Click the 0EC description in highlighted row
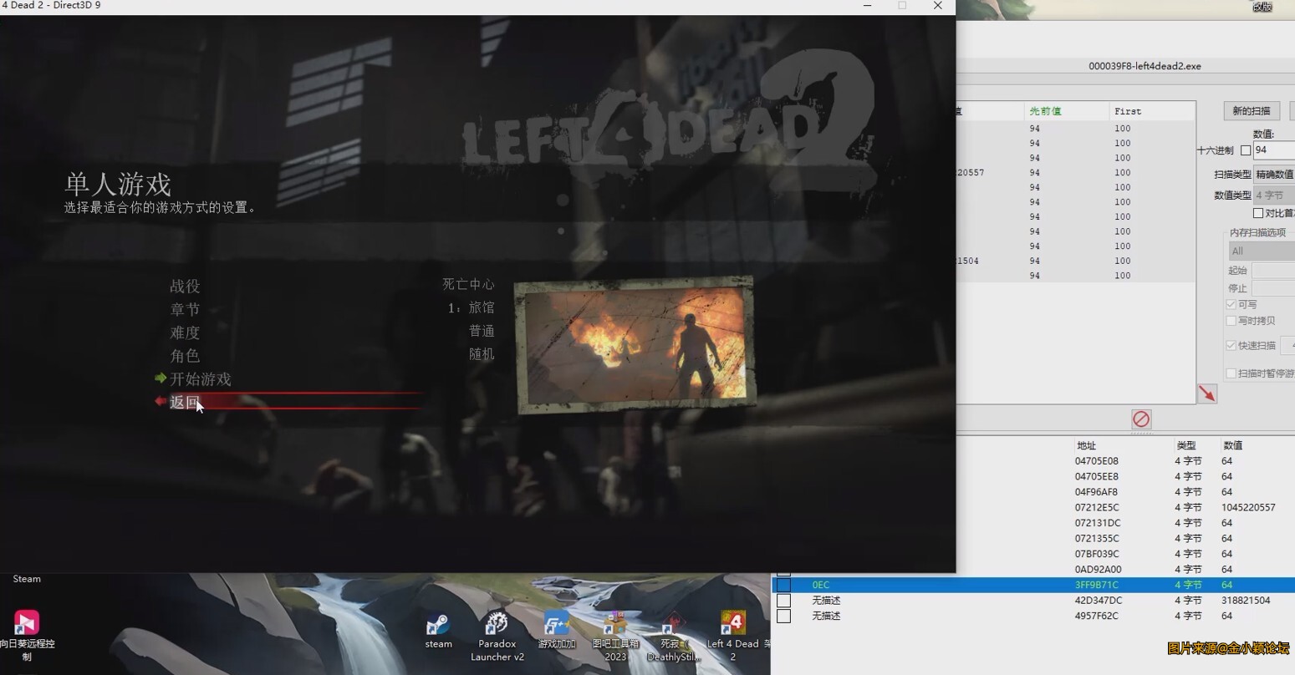 coord(821,585)
